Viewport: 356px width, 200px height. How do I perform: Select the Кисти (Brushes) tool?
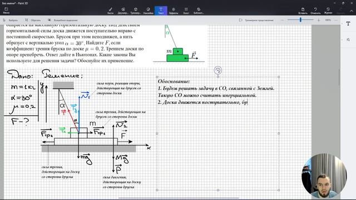(110, 11)
